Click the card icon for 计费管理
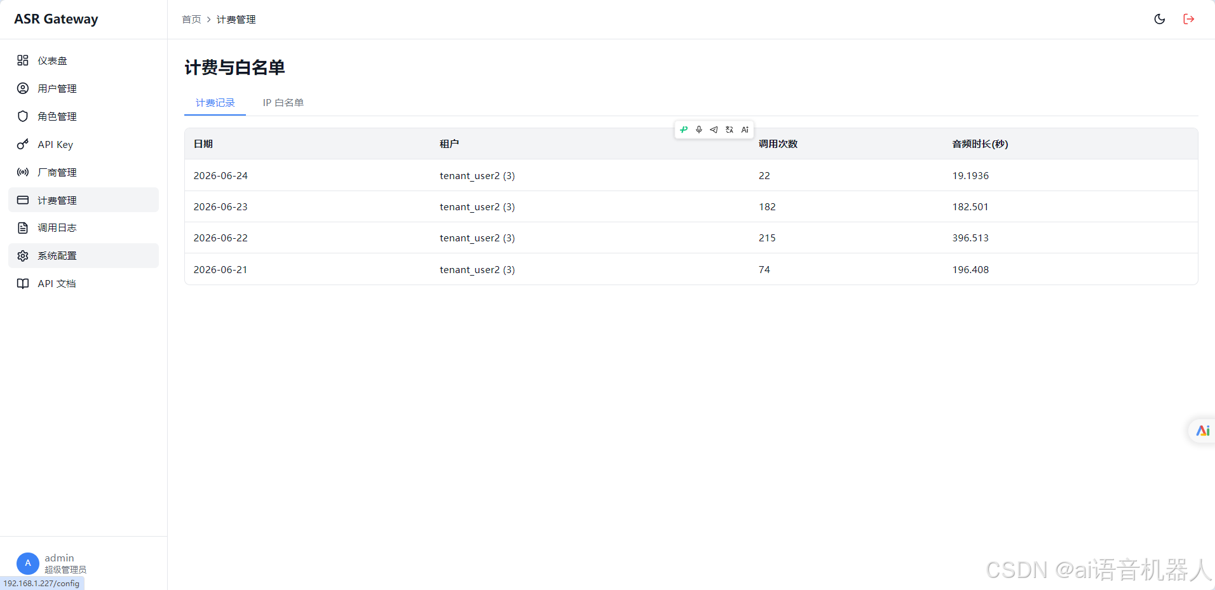This screenshot has height=590, width=1215. pyautogui.click(x=23, y=200)
